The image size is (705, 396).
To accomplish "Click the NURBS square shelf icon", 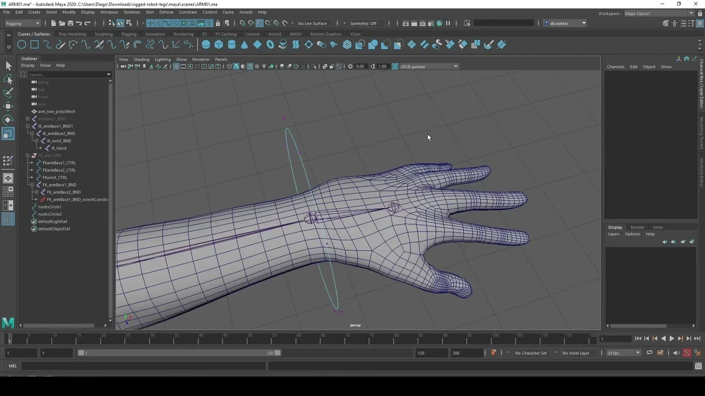I will tap(34, 45).
